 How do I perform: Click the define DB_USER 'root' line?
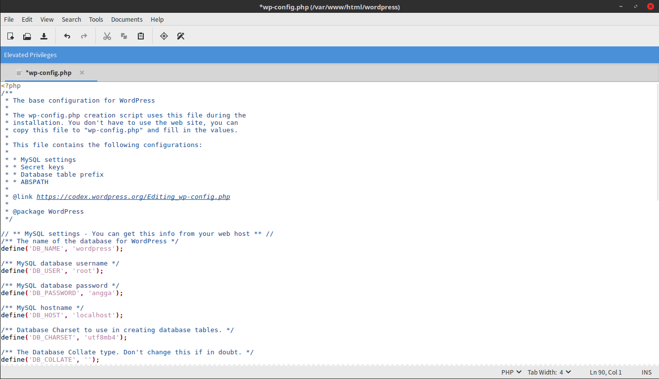pyautogui.click(x=52, y=271)
